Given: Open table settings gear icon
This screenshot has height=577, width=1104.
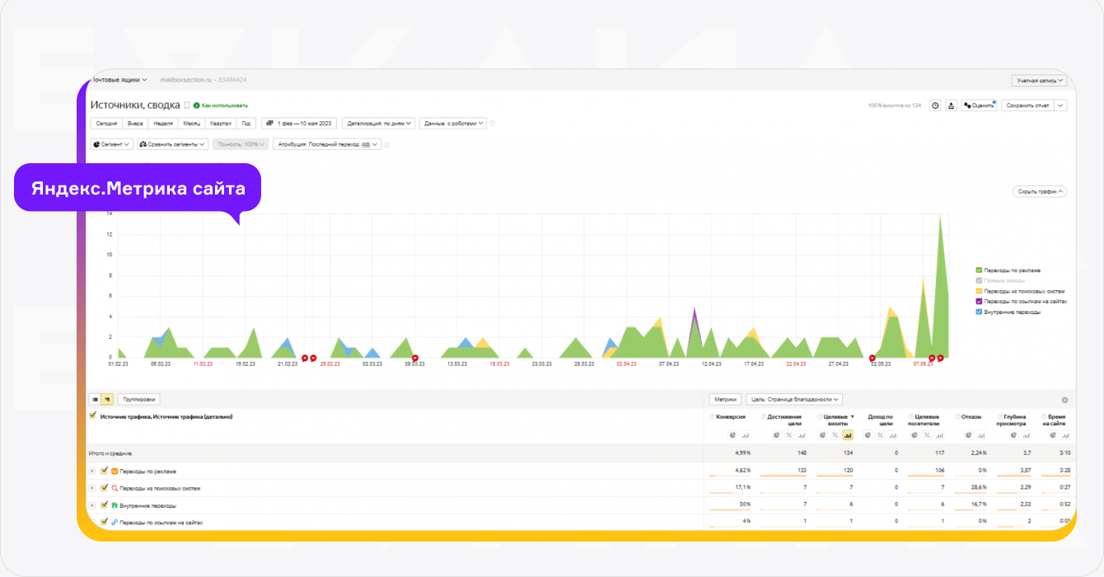Looking at the screenshot, I should click(x=1064, y=400).
